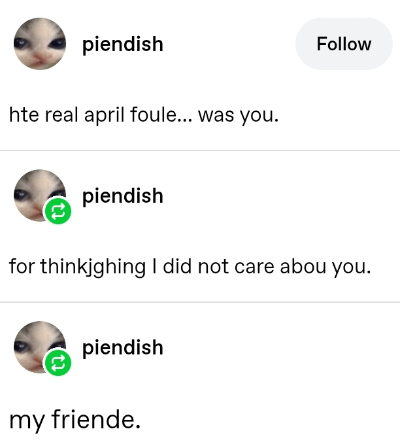Click the piendish username above the 'for thinkjghing' post
This screenshot has height=446, width=400.
click(122, 196)
